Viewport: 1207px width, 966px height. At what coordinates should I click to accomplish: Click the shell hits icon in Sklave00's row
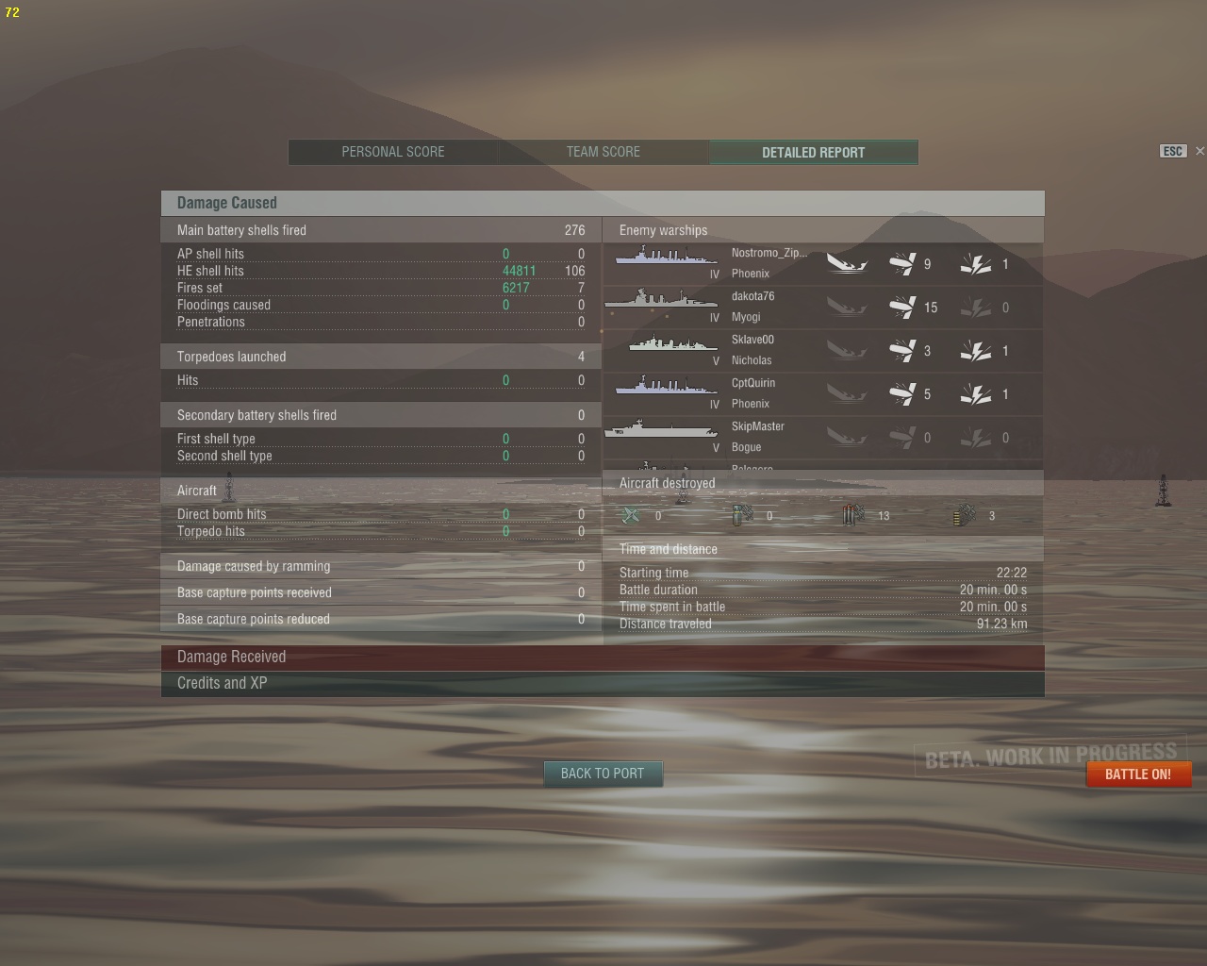click(x=902, y=351)
